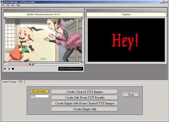Click the VideoBox title label

tap(43, 15)
